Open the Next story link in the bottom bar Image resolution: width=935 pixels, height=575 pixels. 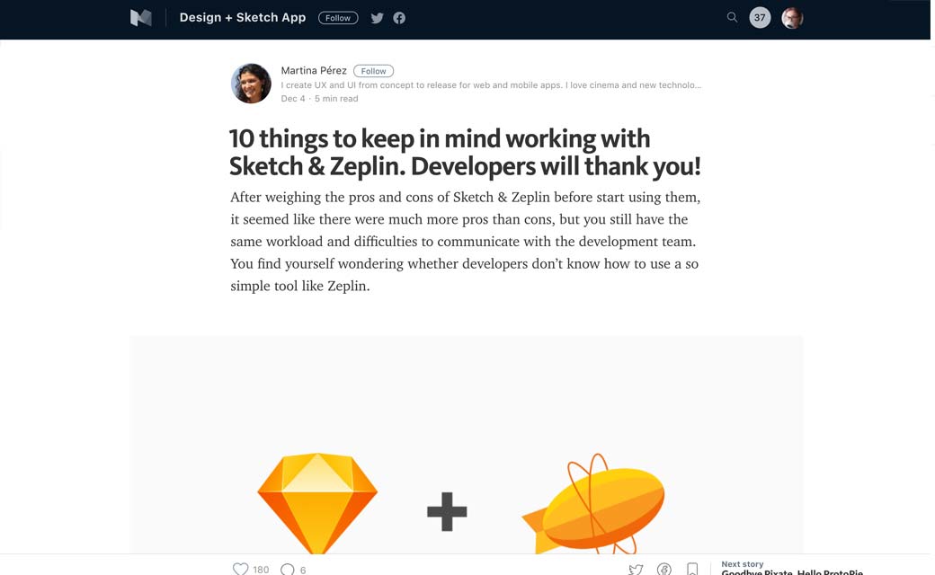[x=791, y=570]
